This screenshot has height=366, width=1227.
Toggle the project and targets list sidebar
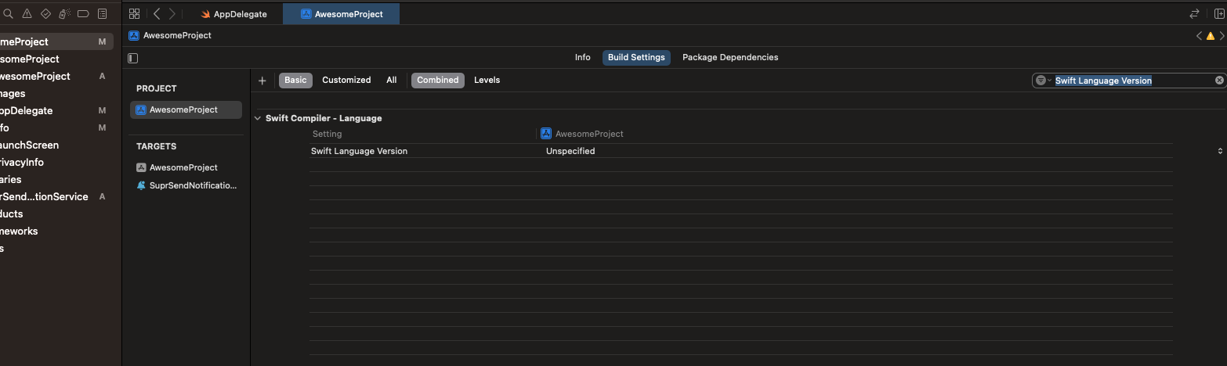[133, 58]
